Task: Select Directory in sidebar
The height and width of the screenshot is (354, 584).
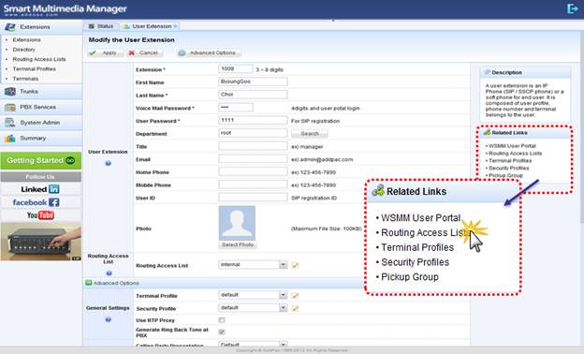Action: (x=23, y=50)
